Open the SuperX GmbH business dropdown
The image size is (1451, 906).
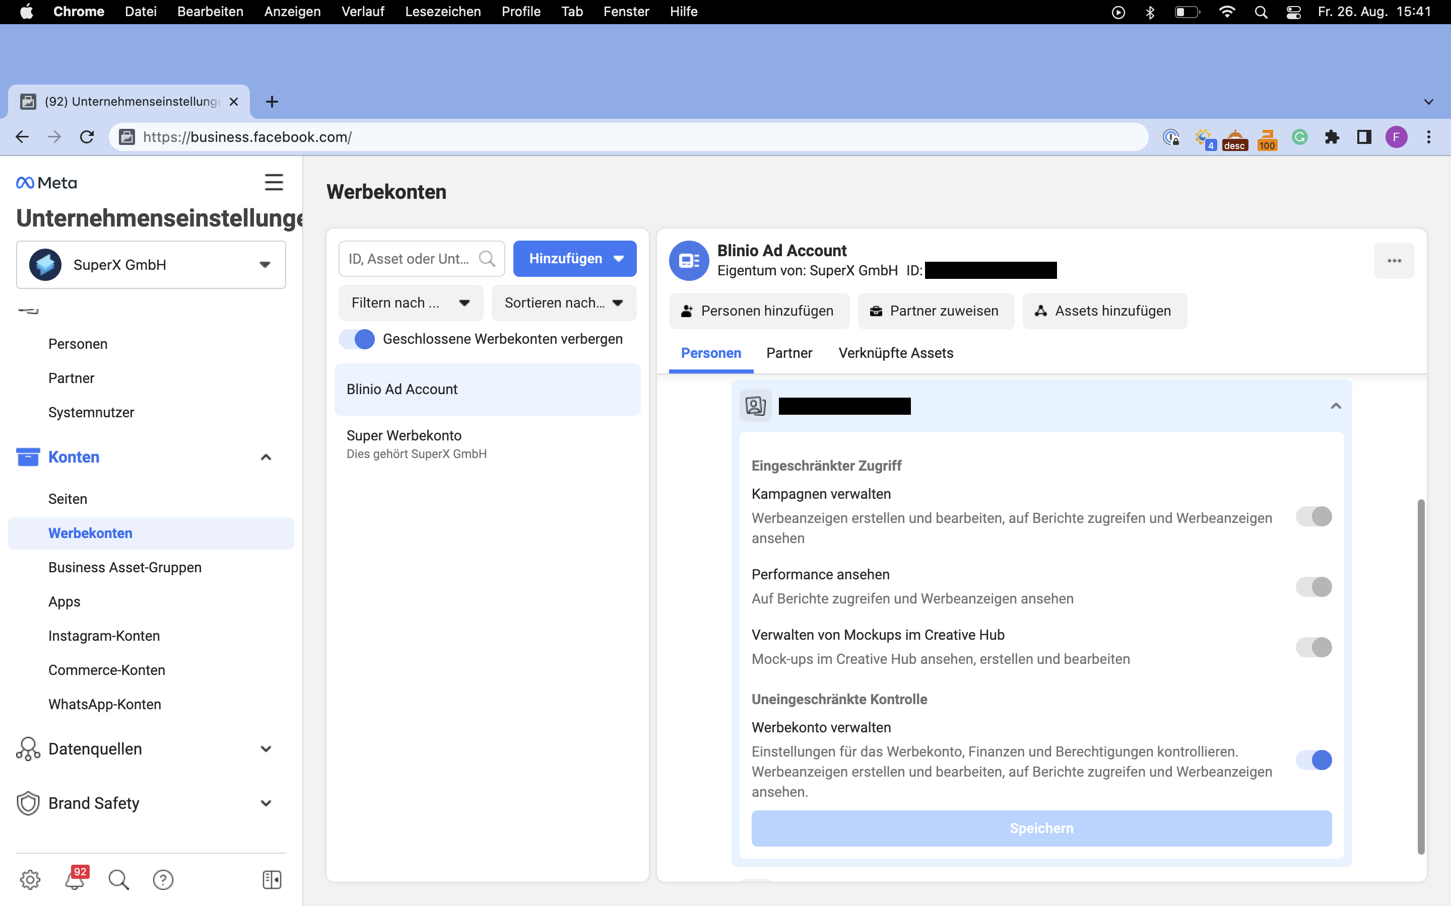151,265
